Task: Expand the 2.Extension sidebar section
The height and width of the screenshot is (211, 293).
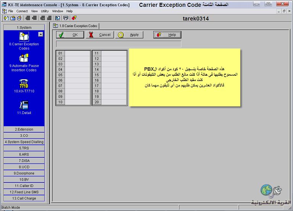Action: (x=24, y=129)
